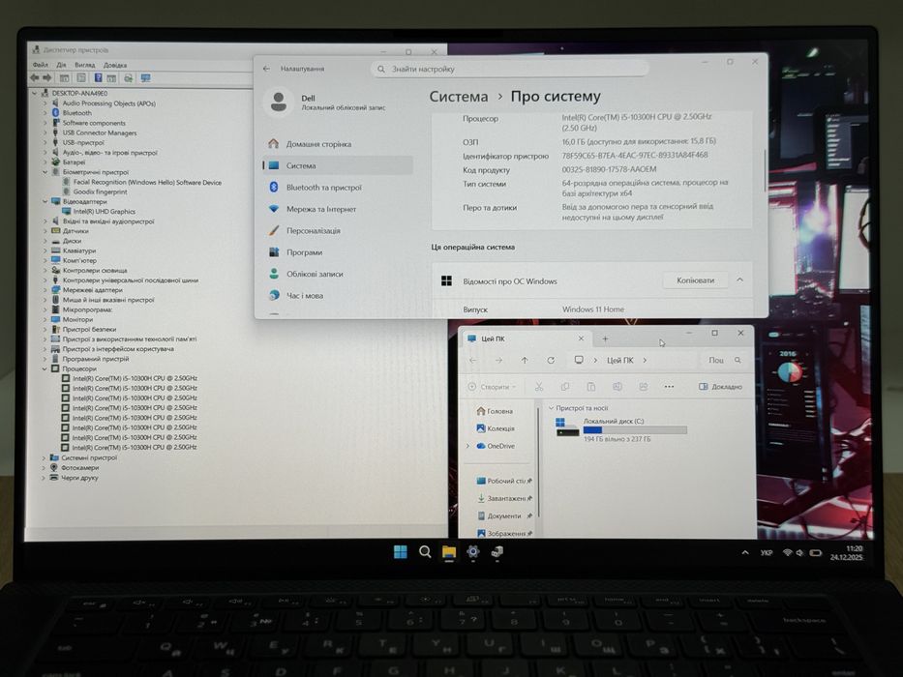
Task: Click the monitor scan icon in Device Manager toolbar
Action: (x=146, y=77)
